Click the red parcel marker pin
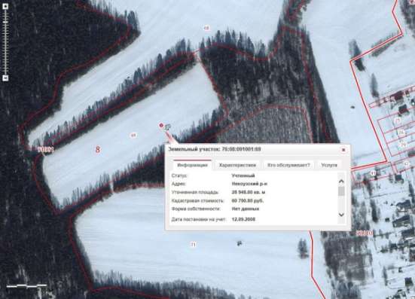The height and width of the screenshot is (299, 415). point(161,125)
